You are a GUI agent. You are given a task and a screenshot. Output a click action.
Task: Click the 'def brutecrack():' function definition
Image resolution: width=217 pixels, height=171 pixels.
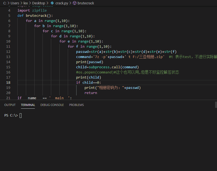(35, 15)
